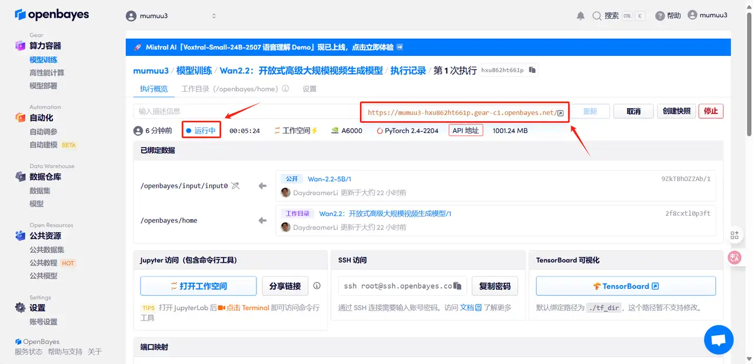Click the 复制密码 button
Viewport: 753px width, 364px height.
(495, 286)
